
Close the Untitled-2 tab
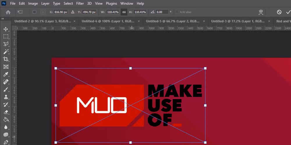point(74,21)
